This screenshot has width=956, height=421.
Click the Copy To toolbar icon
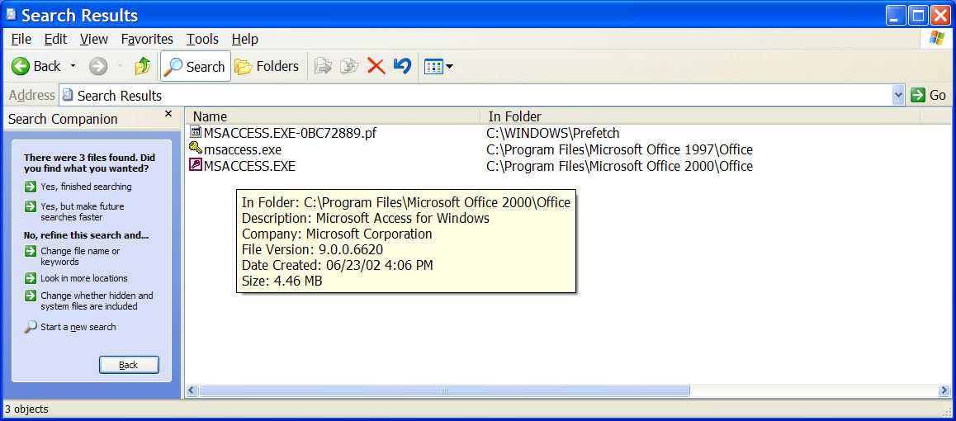tap(349, 66)
